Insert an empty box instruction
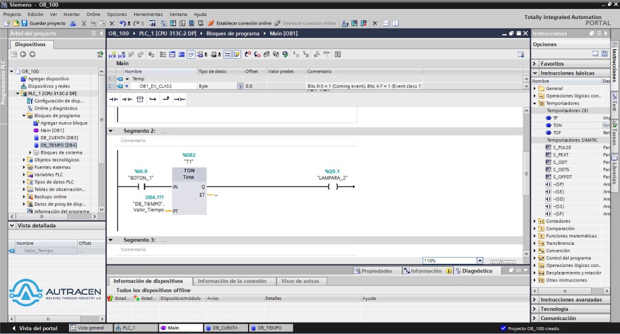 tap(140, 99)
